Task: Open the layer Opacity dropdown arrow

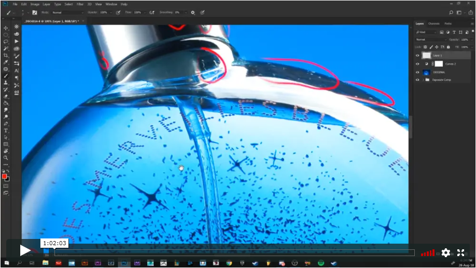Action: point(472,40)
